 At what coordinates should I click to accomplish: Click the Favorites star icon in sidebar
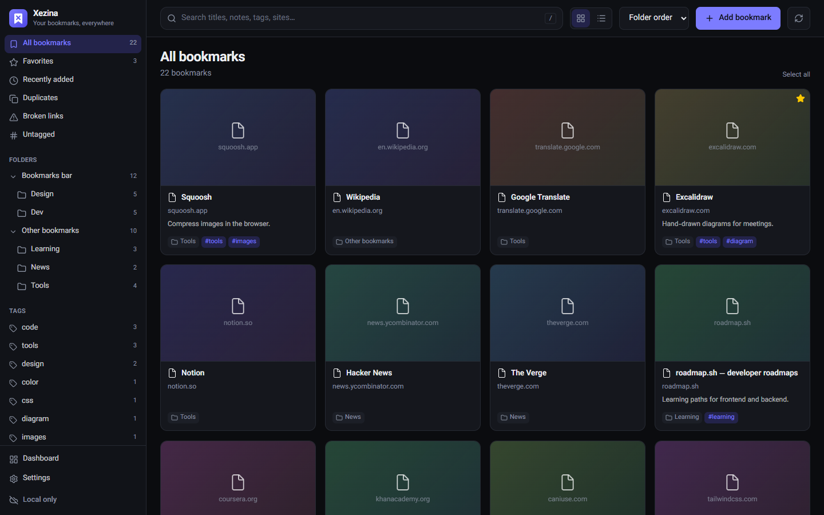pos(14,62)
